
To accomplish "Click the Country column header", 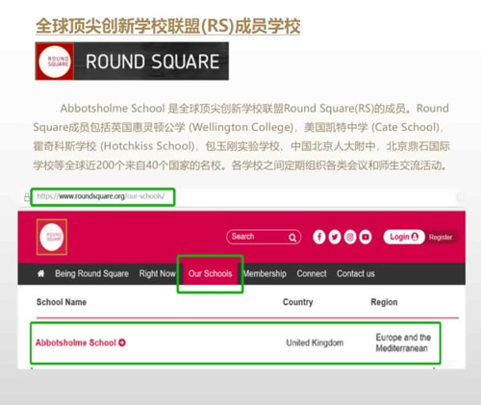I will tap(297, 302).
